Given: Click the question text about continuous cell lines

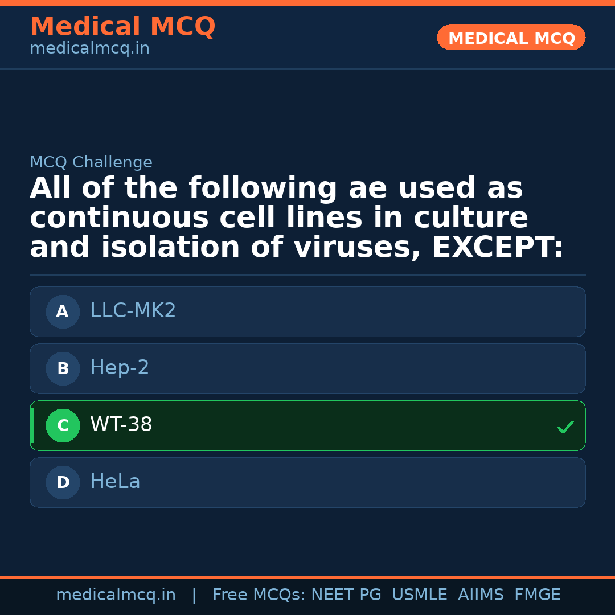Looking at the screenshot, I should [x=296, y=218].
